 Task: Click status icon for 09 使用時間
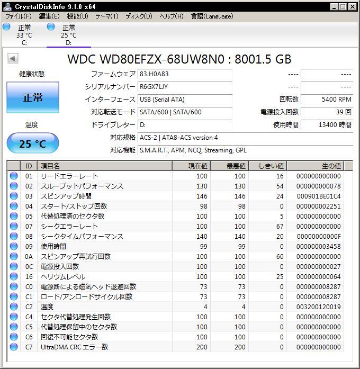click(x=14, y=246)
